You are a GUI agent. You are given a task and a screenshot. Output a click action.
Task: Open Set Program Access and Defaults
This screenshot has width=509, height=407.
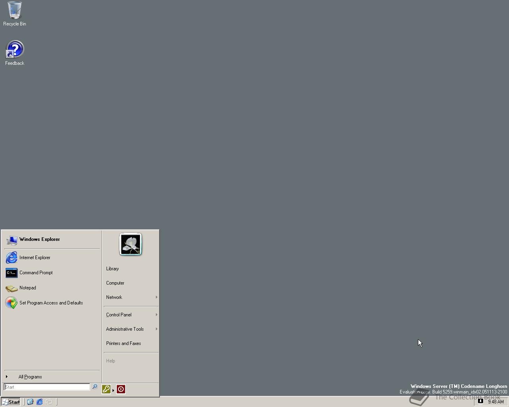click(52, 303)
